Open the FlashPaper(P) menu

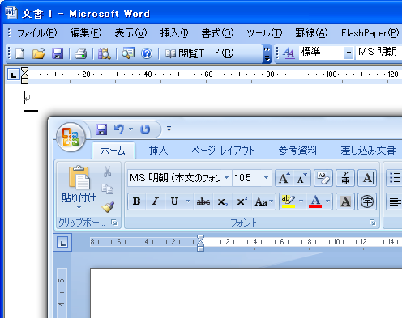(370, 33)
